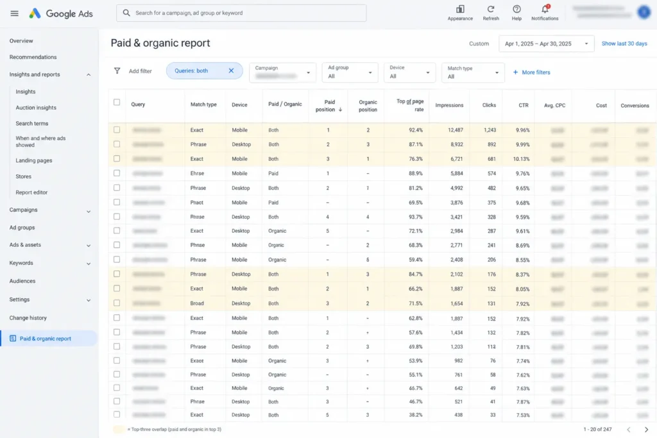Expand the Settings section
This screenshot has width=657, height=438.
[89, 300]
